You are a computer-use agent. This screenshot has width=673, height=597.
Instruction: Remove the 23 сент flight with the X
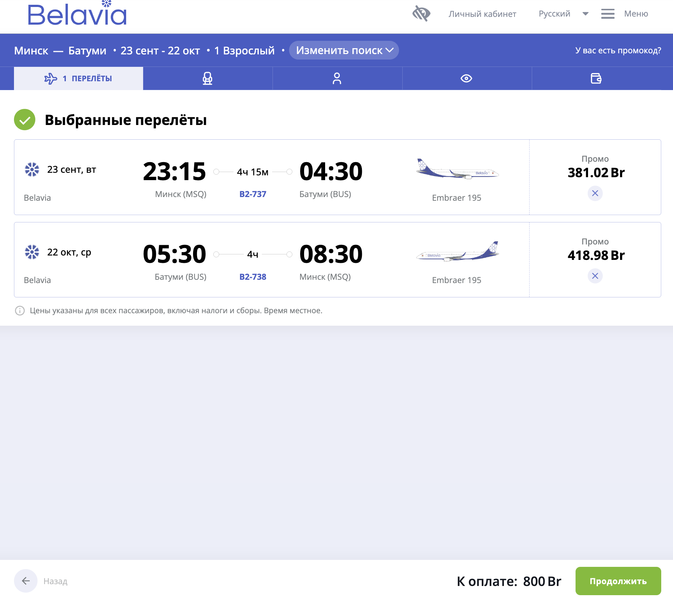pyautogui.click(x=595, y=193)
